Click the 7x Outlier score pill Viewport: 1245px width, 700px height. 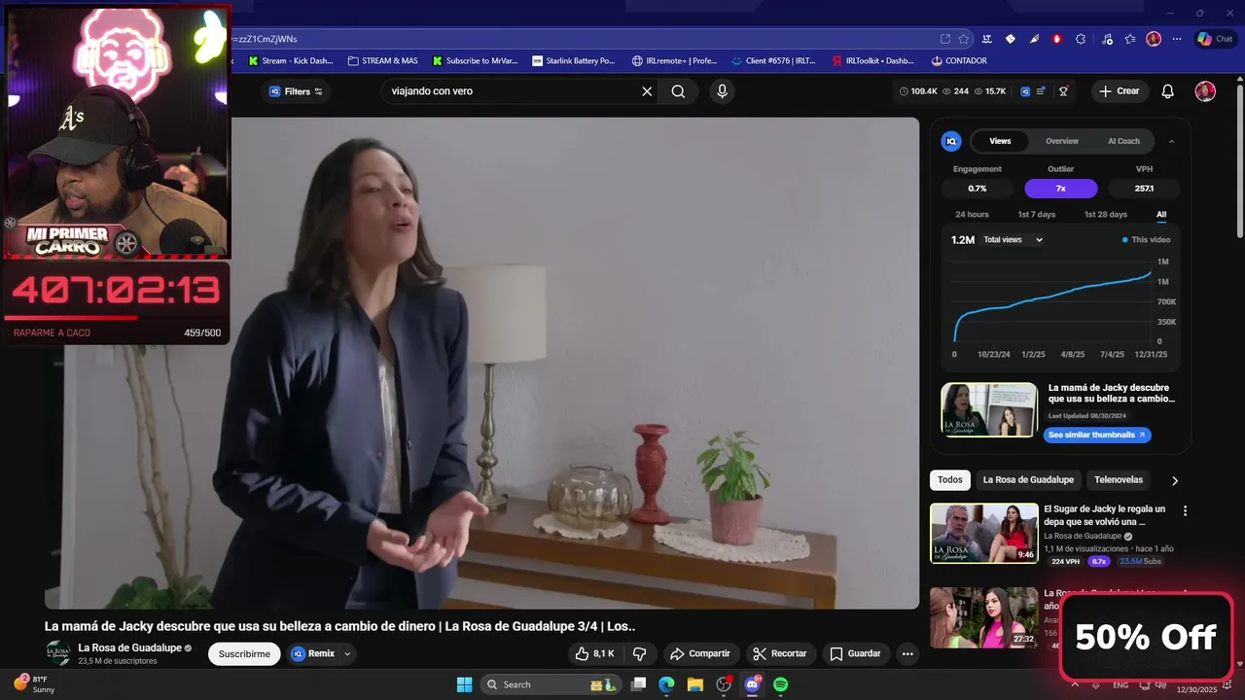click(1061, 189)
